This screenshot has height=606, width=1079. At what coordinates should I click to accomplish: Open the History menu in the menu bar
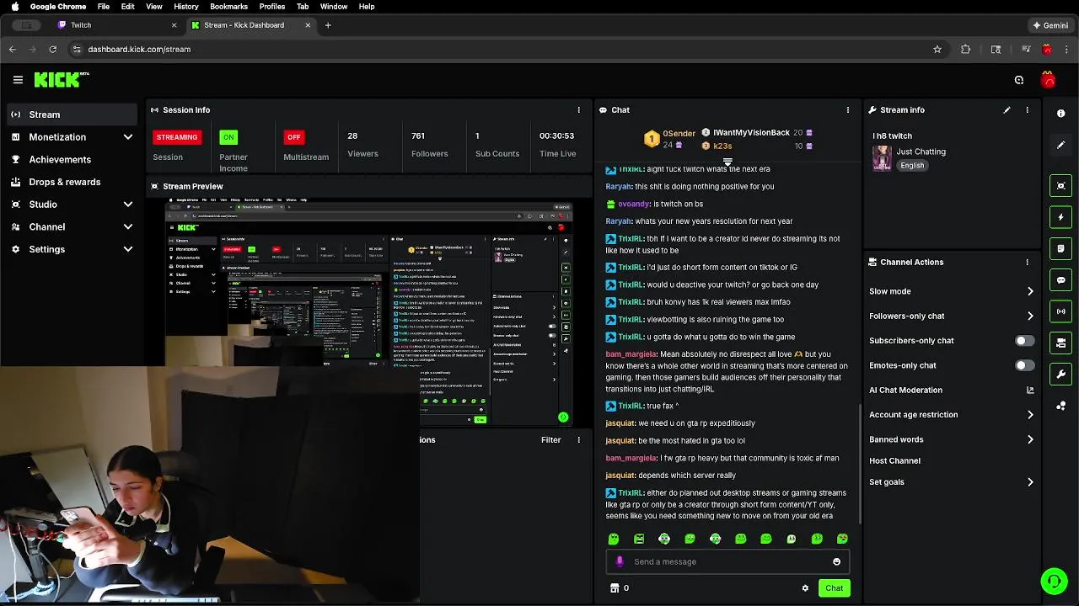pos(186,7)
